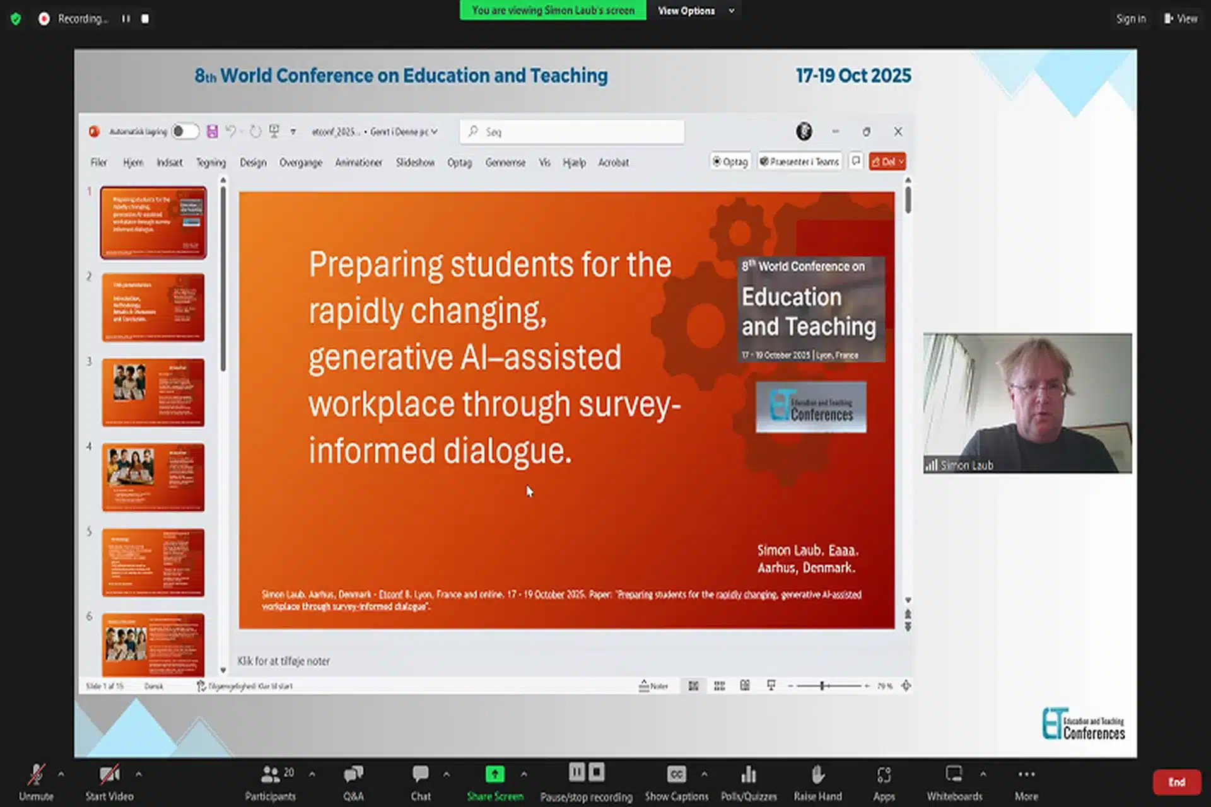Expand audio settings arrow next to Unmute
This screenshot has height=807, width=1211.
[x=61, y=774]
